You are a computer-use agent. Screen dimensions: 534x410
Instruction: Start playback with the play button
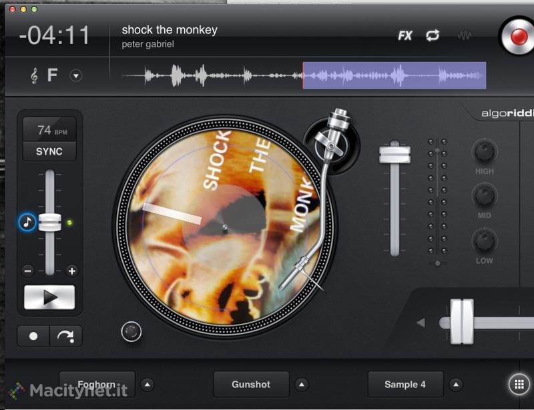pos(49,297)
